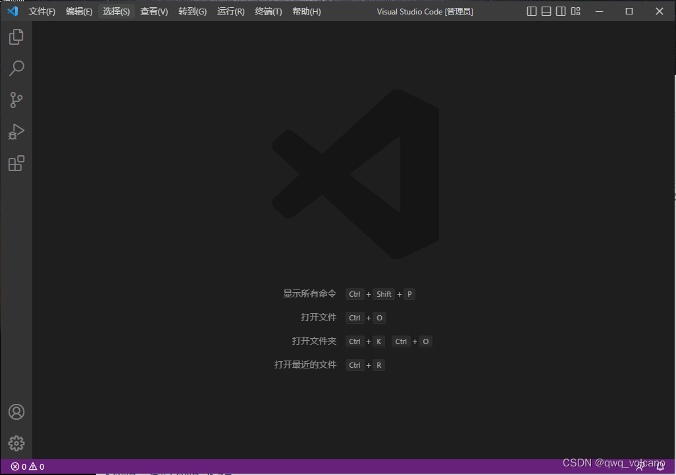The width and height of the screenshot is (676, 475).
Task: Click the 显示所有命令 label
Action: 309,294
